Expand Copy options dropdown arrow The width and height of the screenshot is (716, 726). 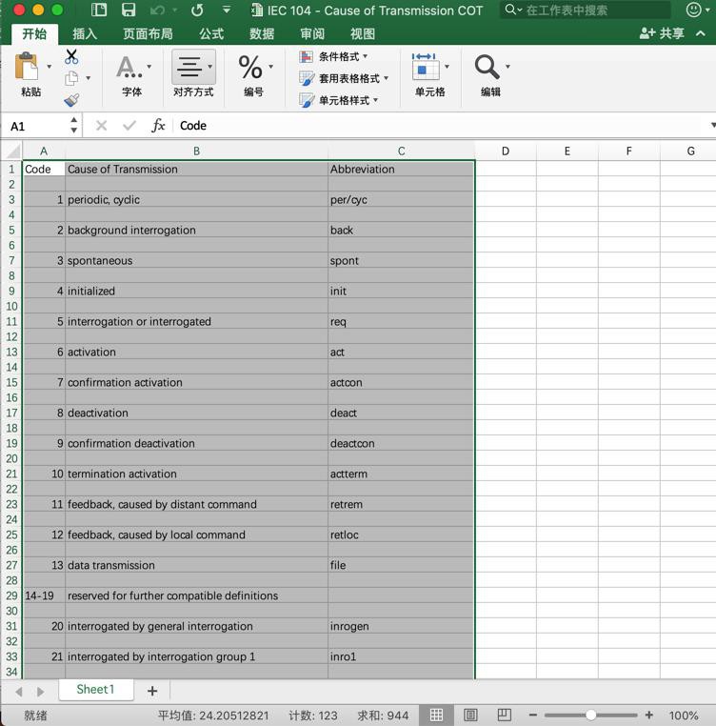(x=88, y=78)
